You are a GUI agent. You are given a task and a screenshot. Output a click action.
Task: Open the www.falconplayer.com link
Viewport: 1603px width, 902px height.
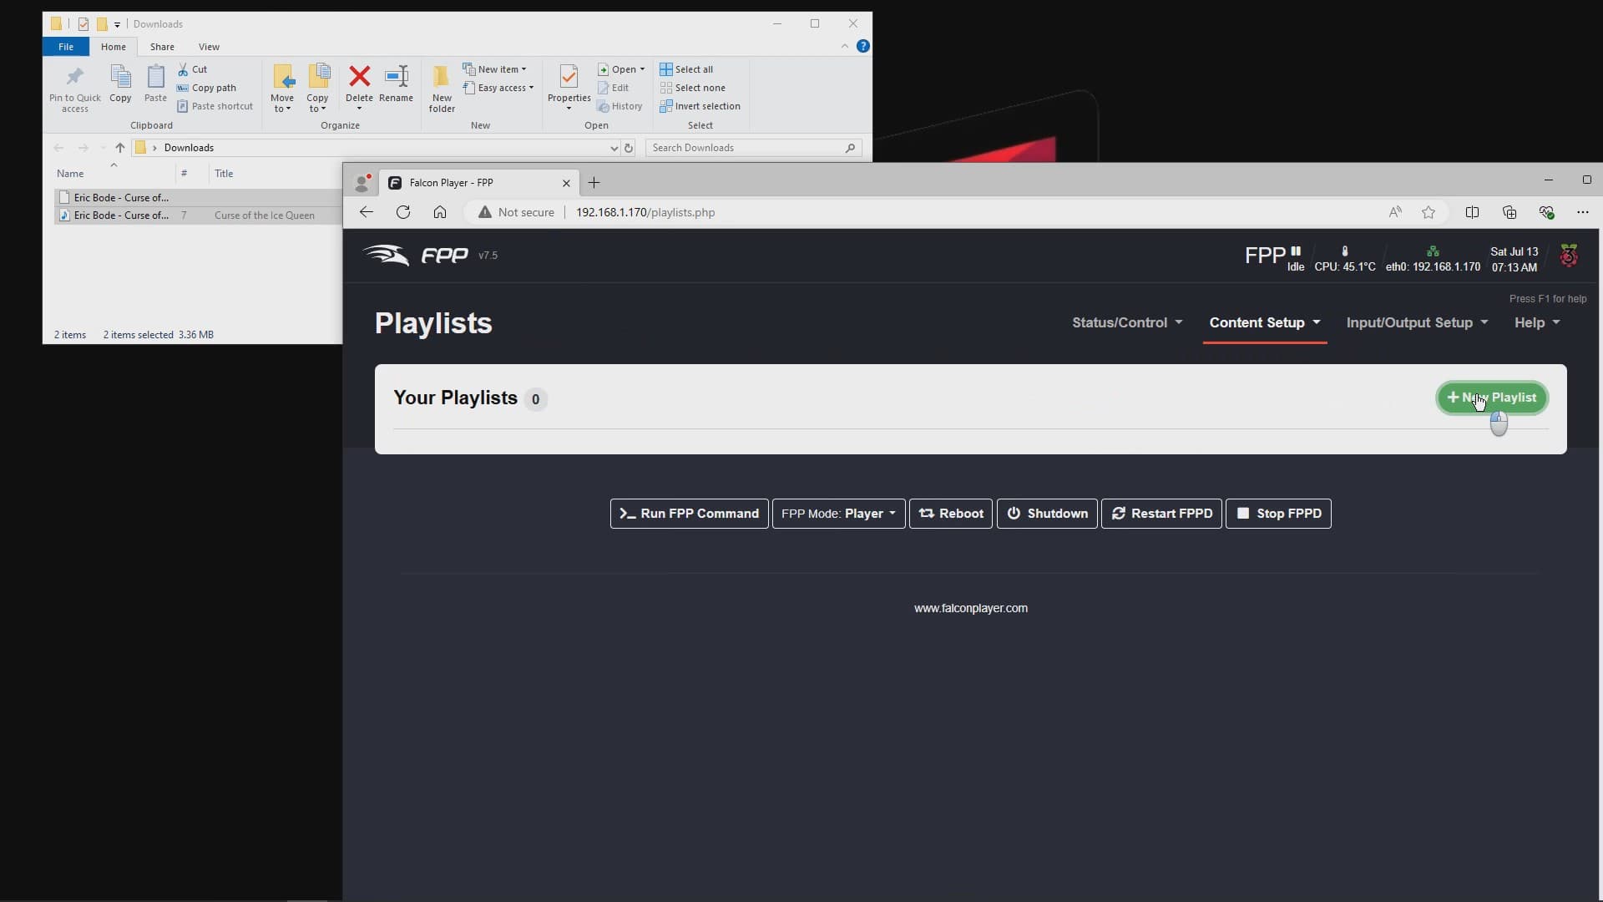[970, 608]
